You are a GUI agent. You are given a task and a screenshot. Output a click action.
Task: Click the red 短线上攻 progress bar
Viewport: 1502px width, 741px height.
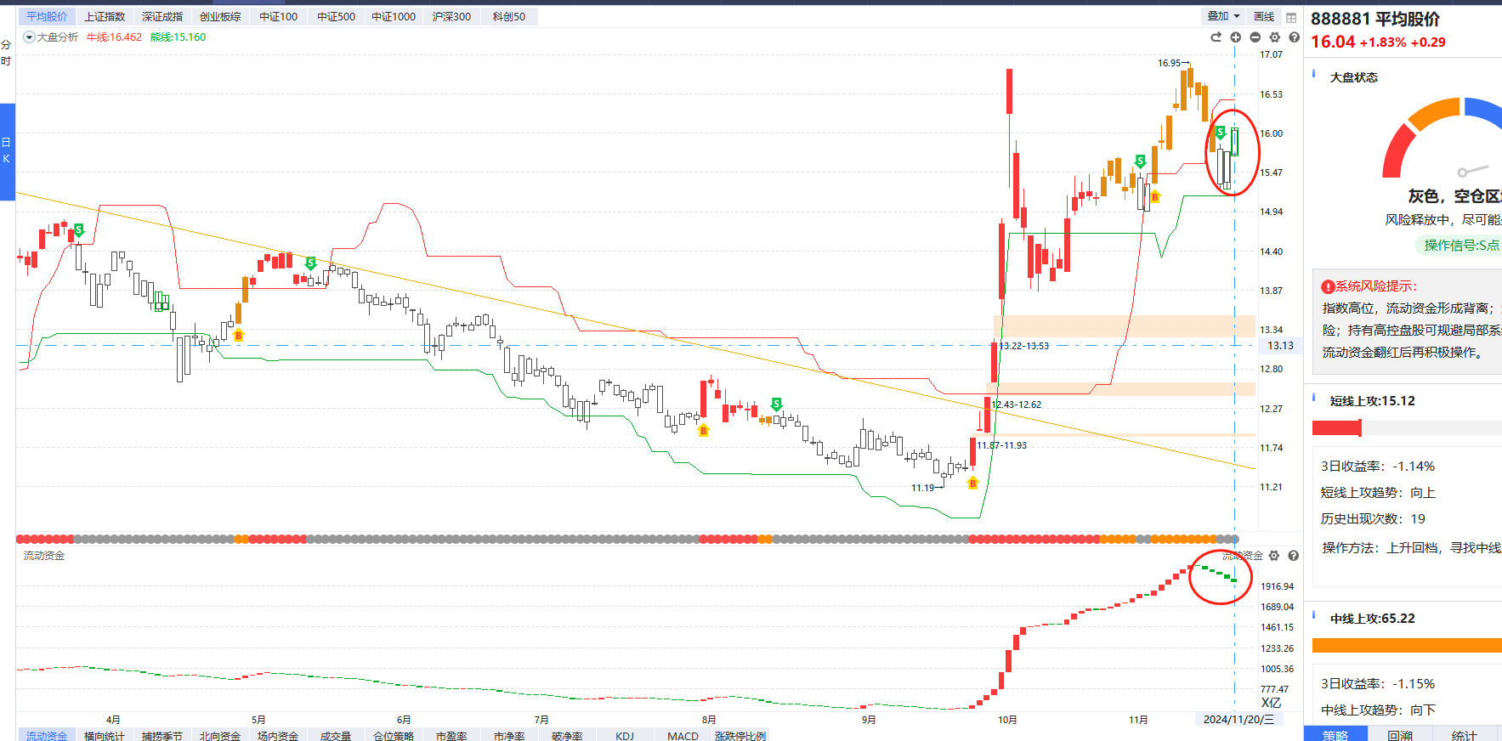(1336, 428)
